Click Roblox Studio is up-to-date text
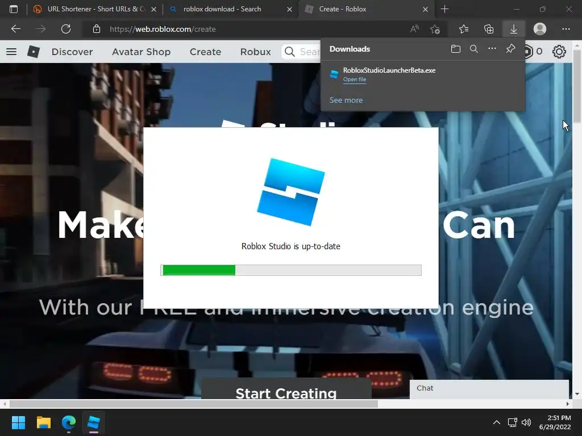Viewport: 582px width, 436px height. tap(290, 246)
